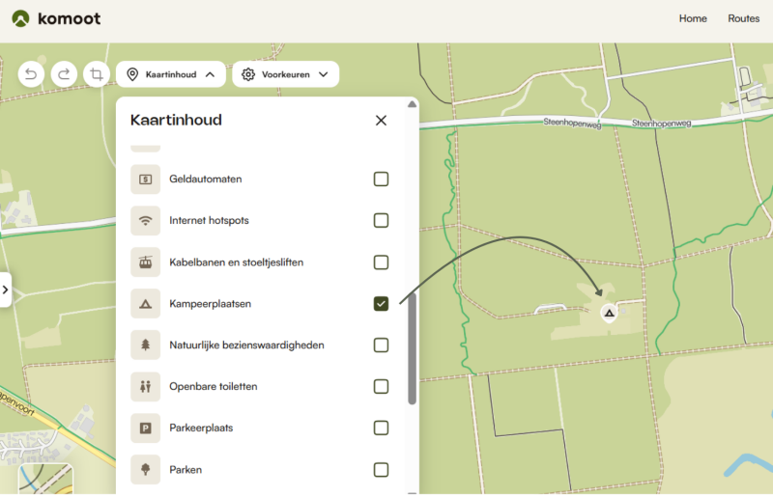This screenshot has width=773, height=497.
Task: Click the komoot logo
Action: pyautogui.click(x=56, y=18)
